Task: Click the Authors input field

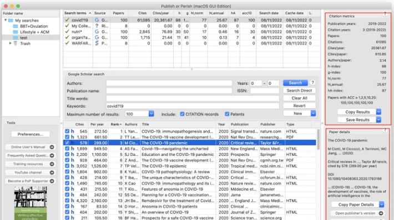Action: 169,83
